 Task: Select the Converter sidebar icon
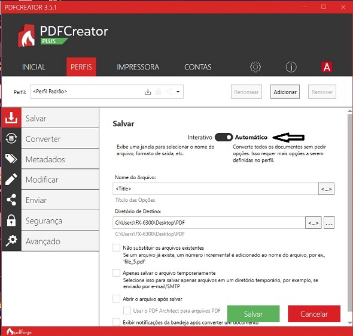click(11, 138)
